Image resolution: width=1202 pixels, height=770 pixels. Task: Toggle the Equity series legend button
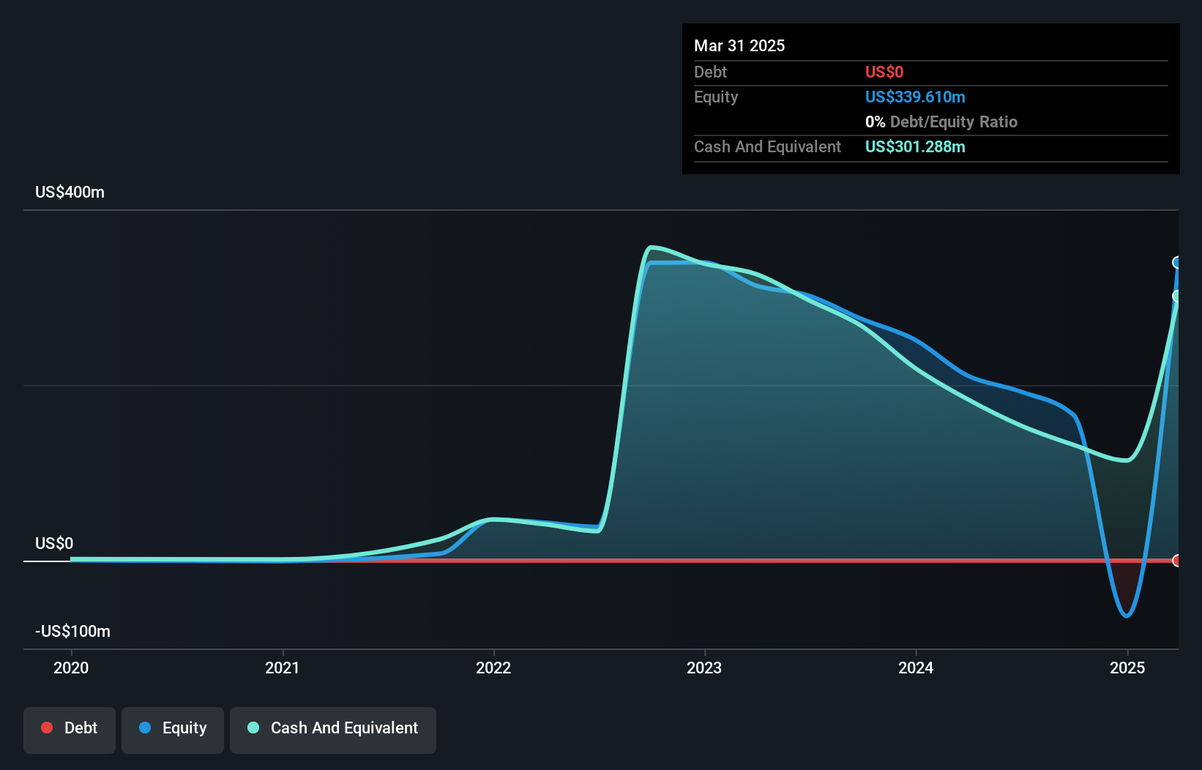point(173,730)
